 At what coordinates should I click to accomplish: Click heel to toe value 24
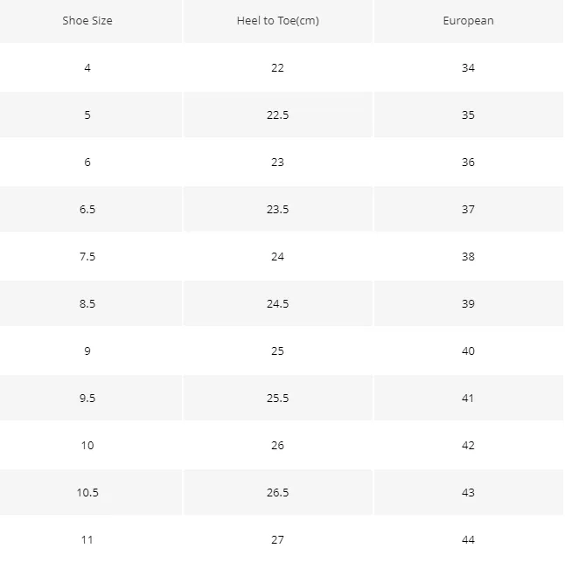[x=278, y=256]
